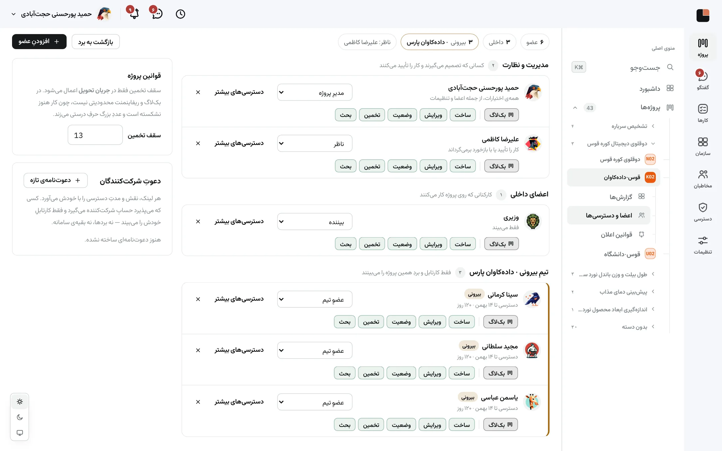Toggle تخمین permission for مجید سلطانی
Screen dimensions: 722x451
click(x=371, y=373)
